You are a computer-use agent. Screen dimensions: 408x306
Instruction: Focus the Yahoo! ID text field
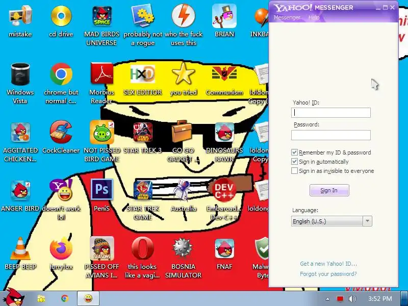pos(331,113)
